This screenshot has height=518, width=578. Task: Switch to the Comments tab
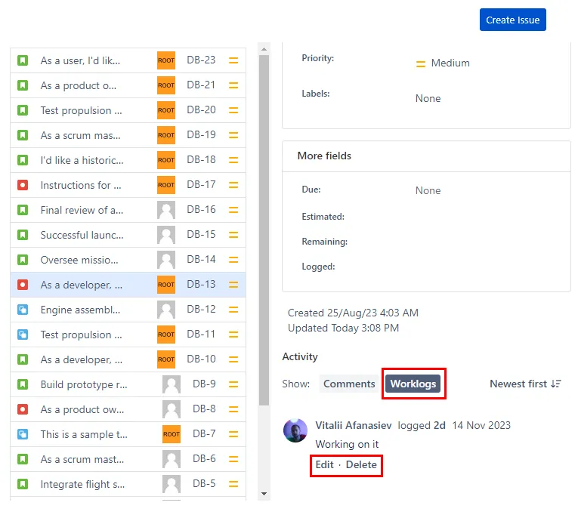click(349, 384)
